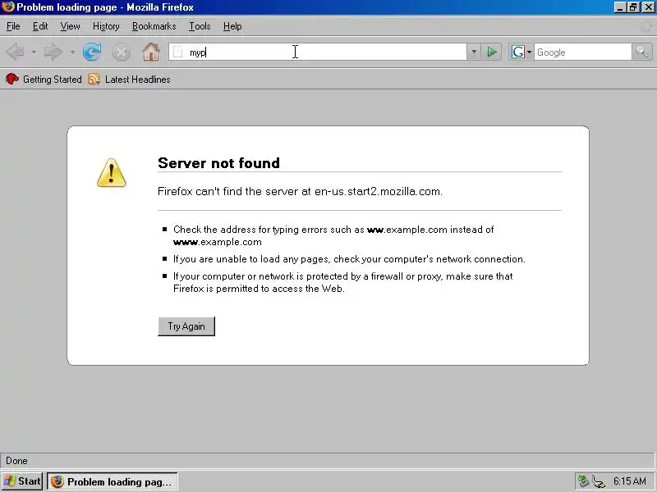Viewport: 657px width, 492px height.
Task: Click the yellow warning triangle icon
Action: pyautogui.click(x=112, y=173)
